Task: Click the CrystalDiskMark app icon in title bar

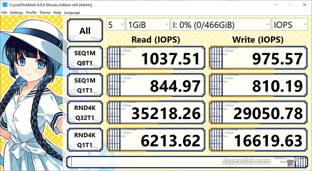Action: [5, 4]
